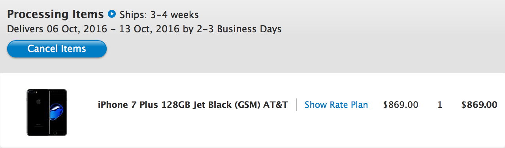505x148 pixels.
Task: Click the blue arrow icon beside Processing Items
Action: tap(112, 15)
